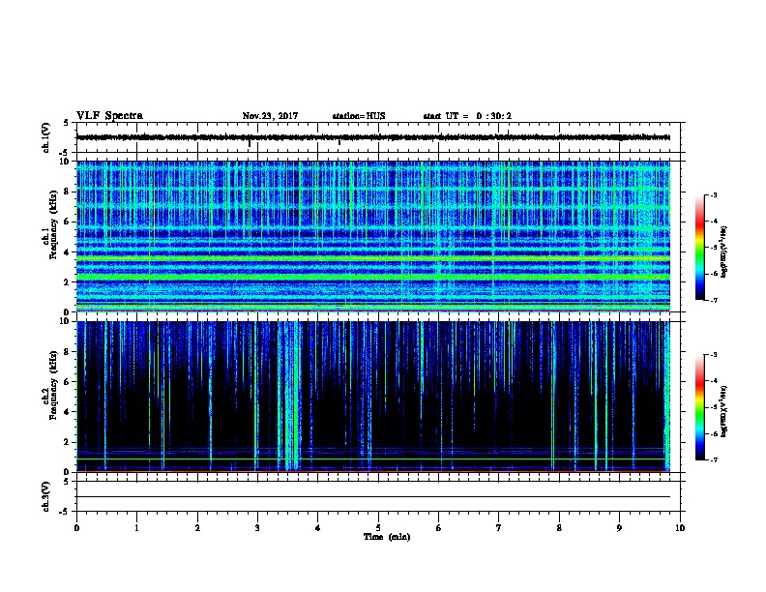Click the "8" kHz tick on ch.2 axis
The height and width of the screenshot is (592, 766).
pyautogui.click(x=68, y=352)
